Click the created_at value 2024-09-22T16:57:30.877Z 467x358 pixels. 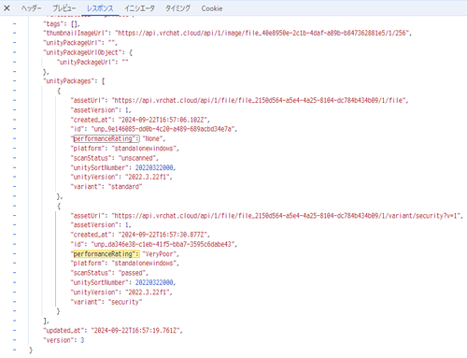pyautogui.click(x=163, y=235)
